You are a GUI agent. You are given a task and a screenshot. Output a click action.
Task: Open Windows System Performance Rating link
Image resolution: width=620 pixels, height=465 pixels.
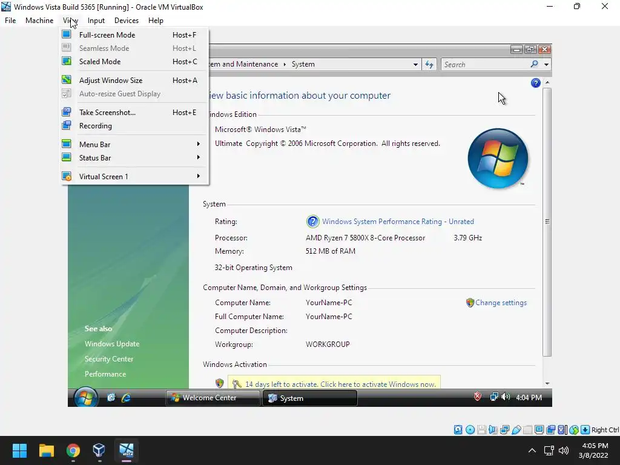point(398,222)
